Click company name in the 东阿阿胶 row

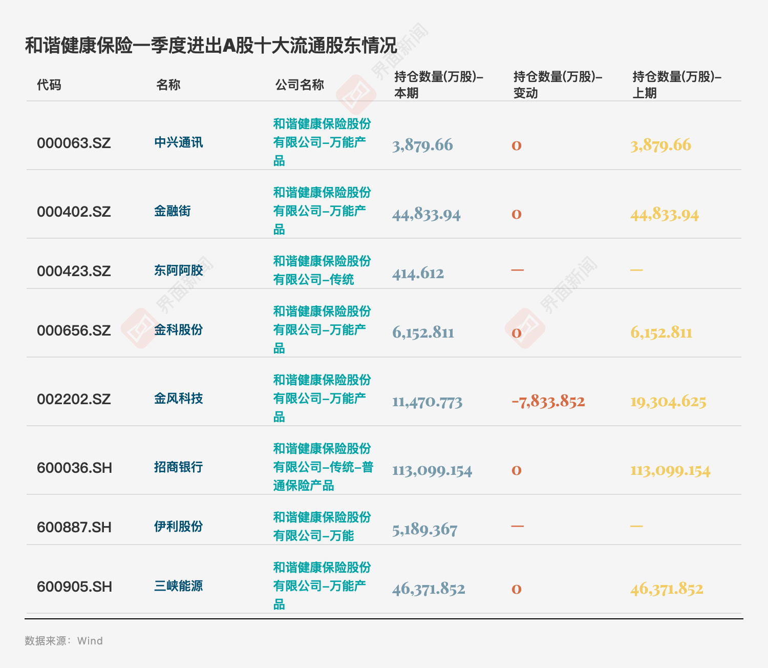click(322, 270)
